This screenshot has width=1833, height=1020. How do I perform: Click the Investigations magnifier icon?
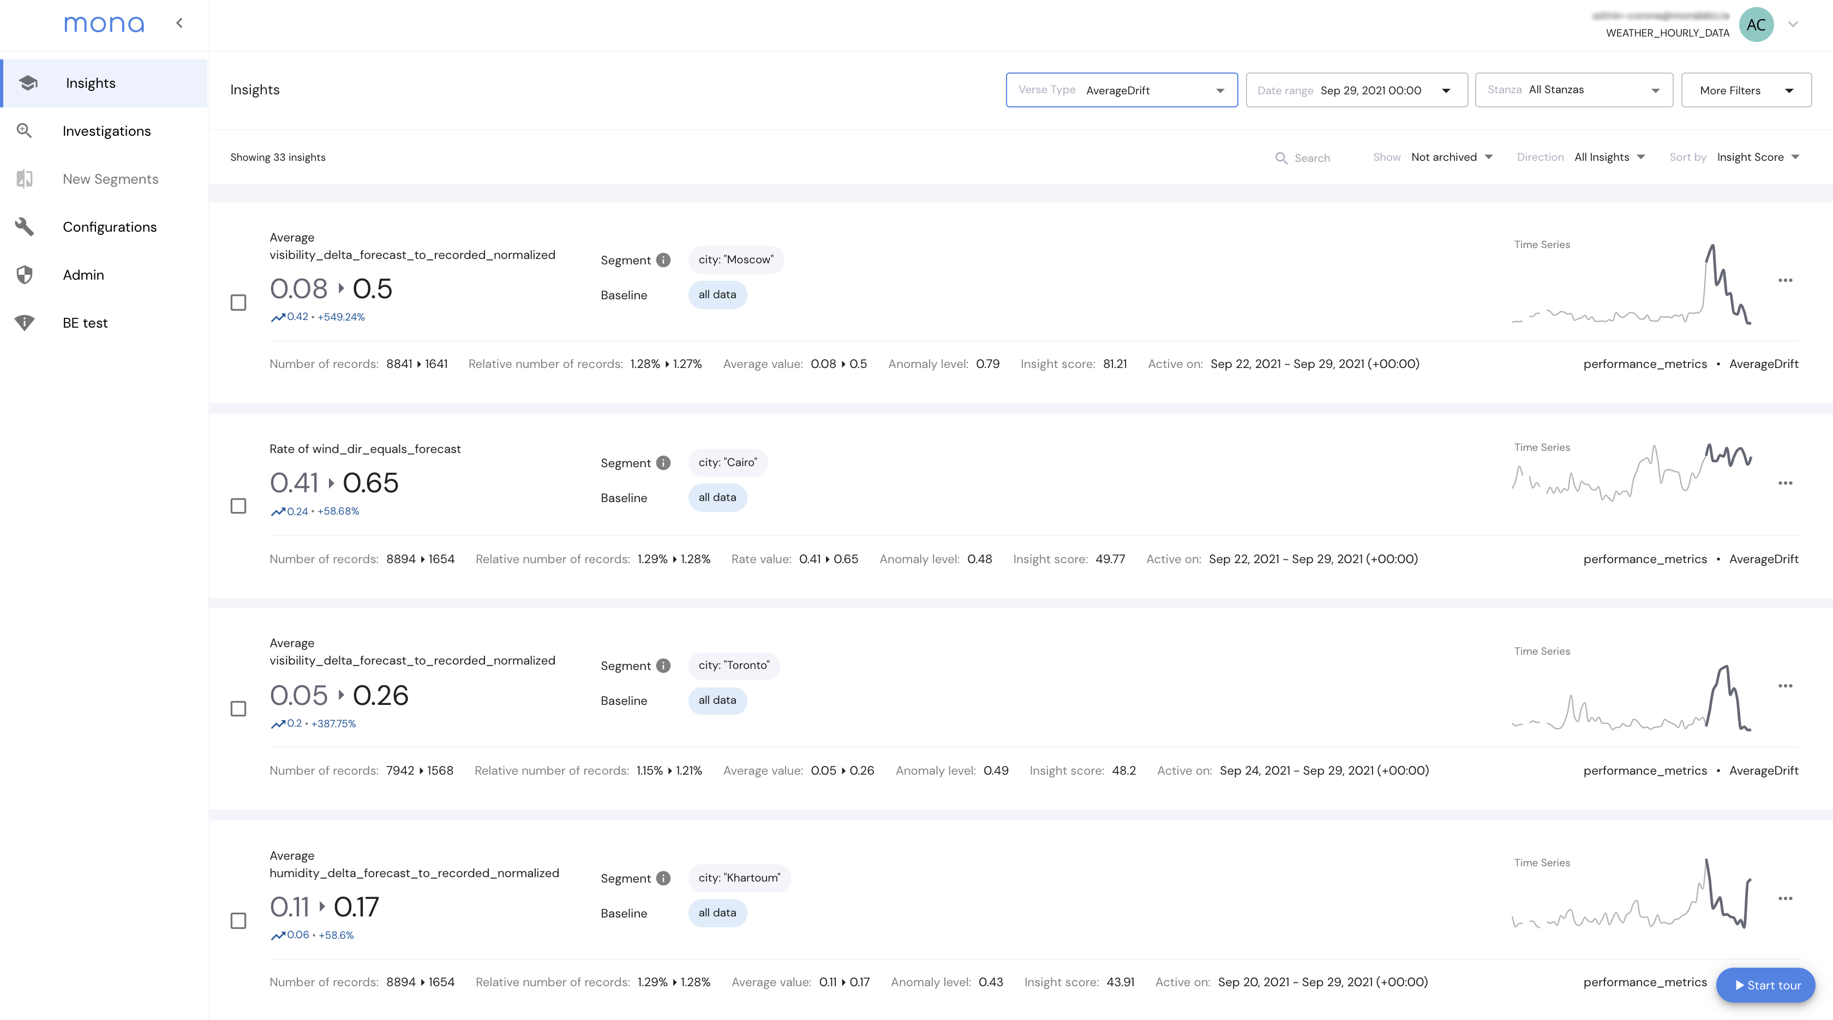pos(24,131)
